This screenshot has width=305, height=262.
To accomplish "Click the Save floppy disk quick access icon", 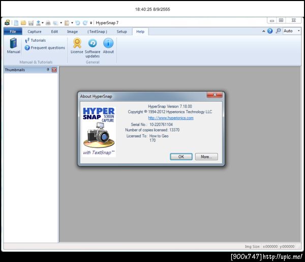I will (31, 23).
